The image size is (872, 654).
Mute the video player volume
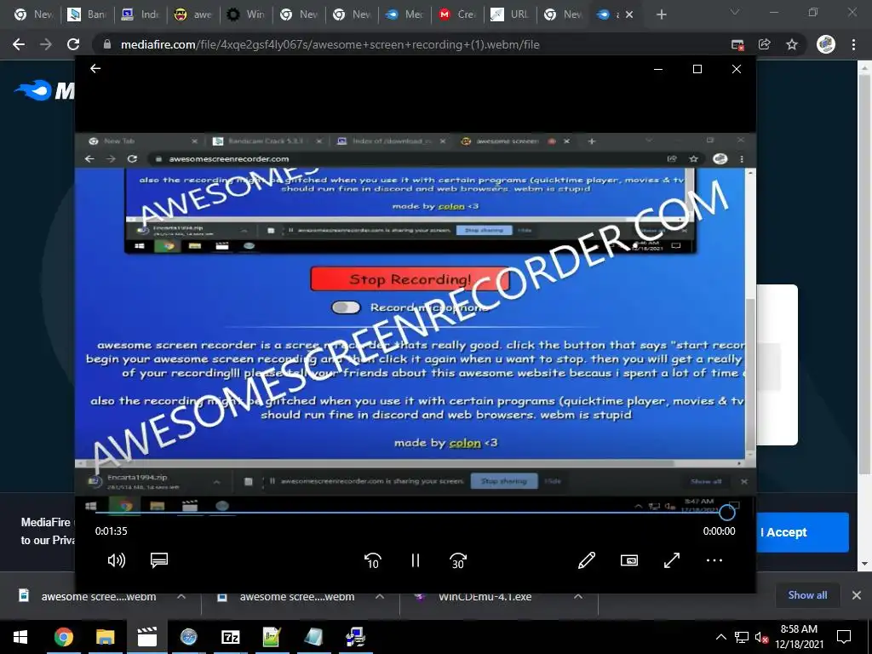pos(116,560)
